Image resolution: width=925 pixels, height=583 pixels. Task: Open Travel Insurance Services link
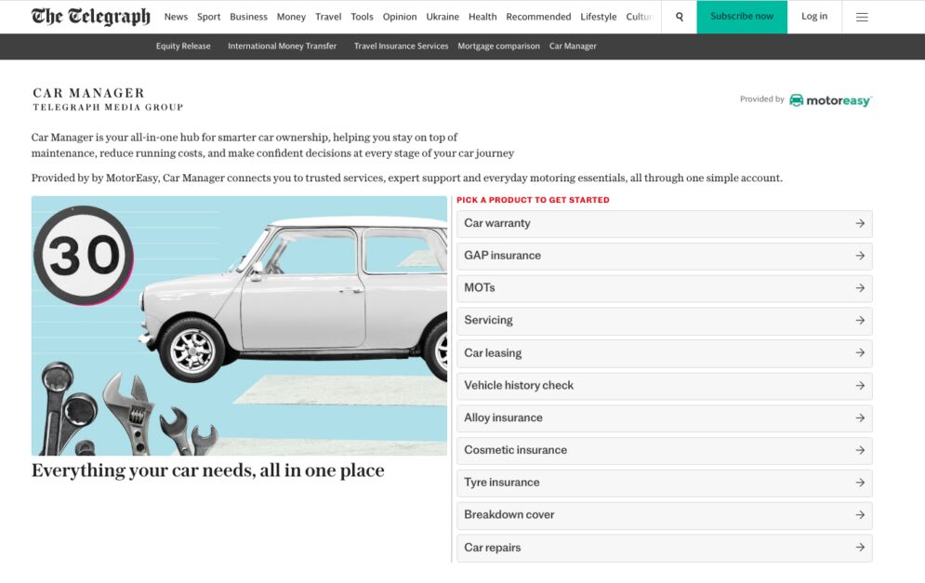402,46
